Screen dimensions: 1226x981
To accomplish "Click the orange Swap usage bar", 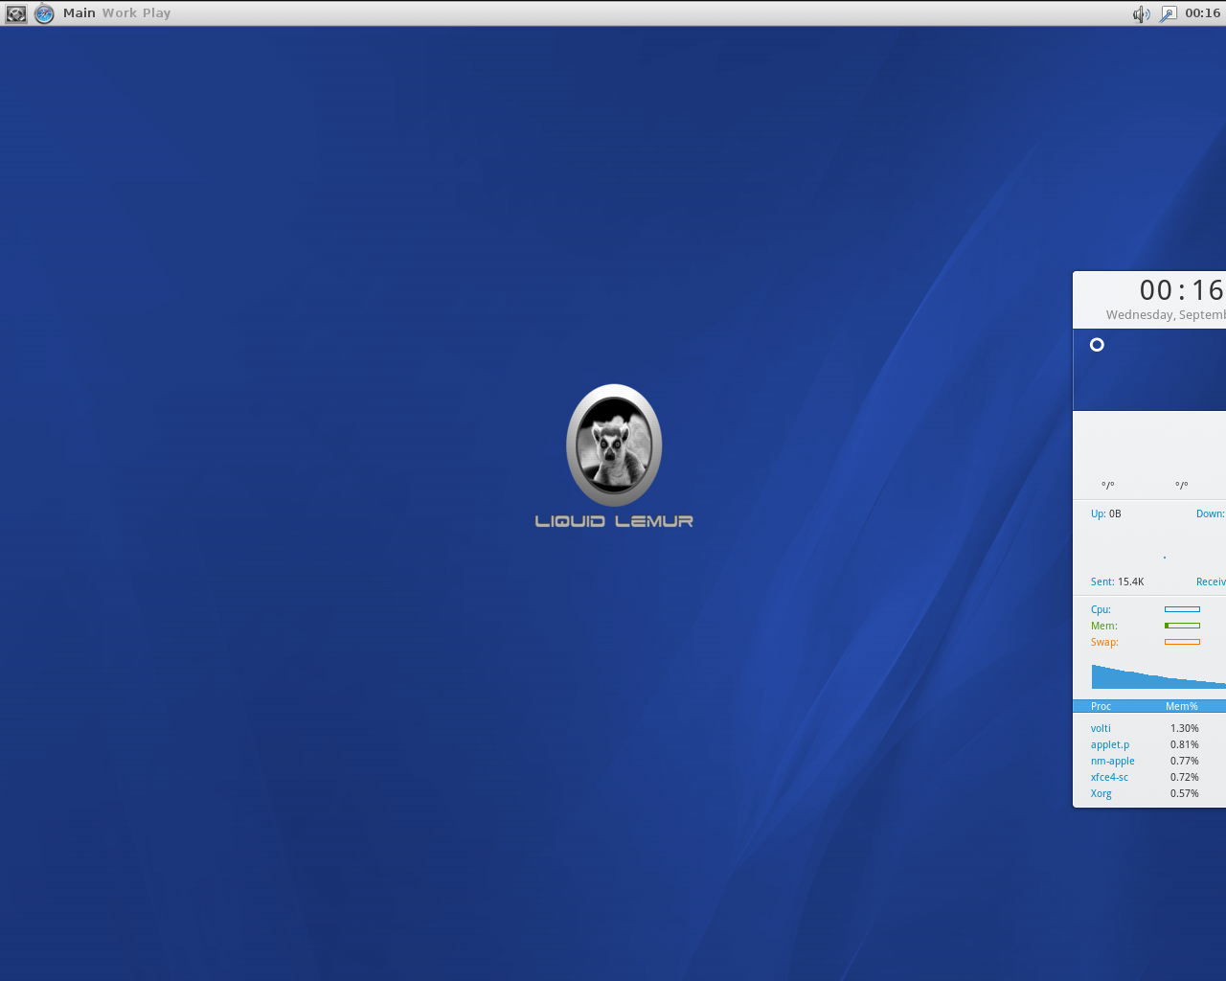I will (1182, 642).
